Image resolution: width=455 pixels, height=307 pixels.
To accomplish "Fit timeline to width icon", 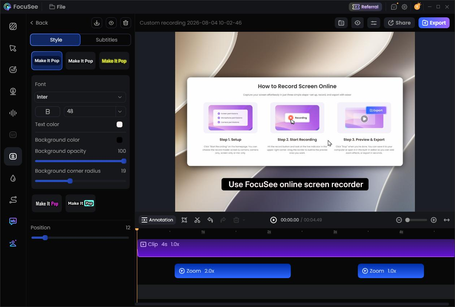I will [x=447, y=220].
